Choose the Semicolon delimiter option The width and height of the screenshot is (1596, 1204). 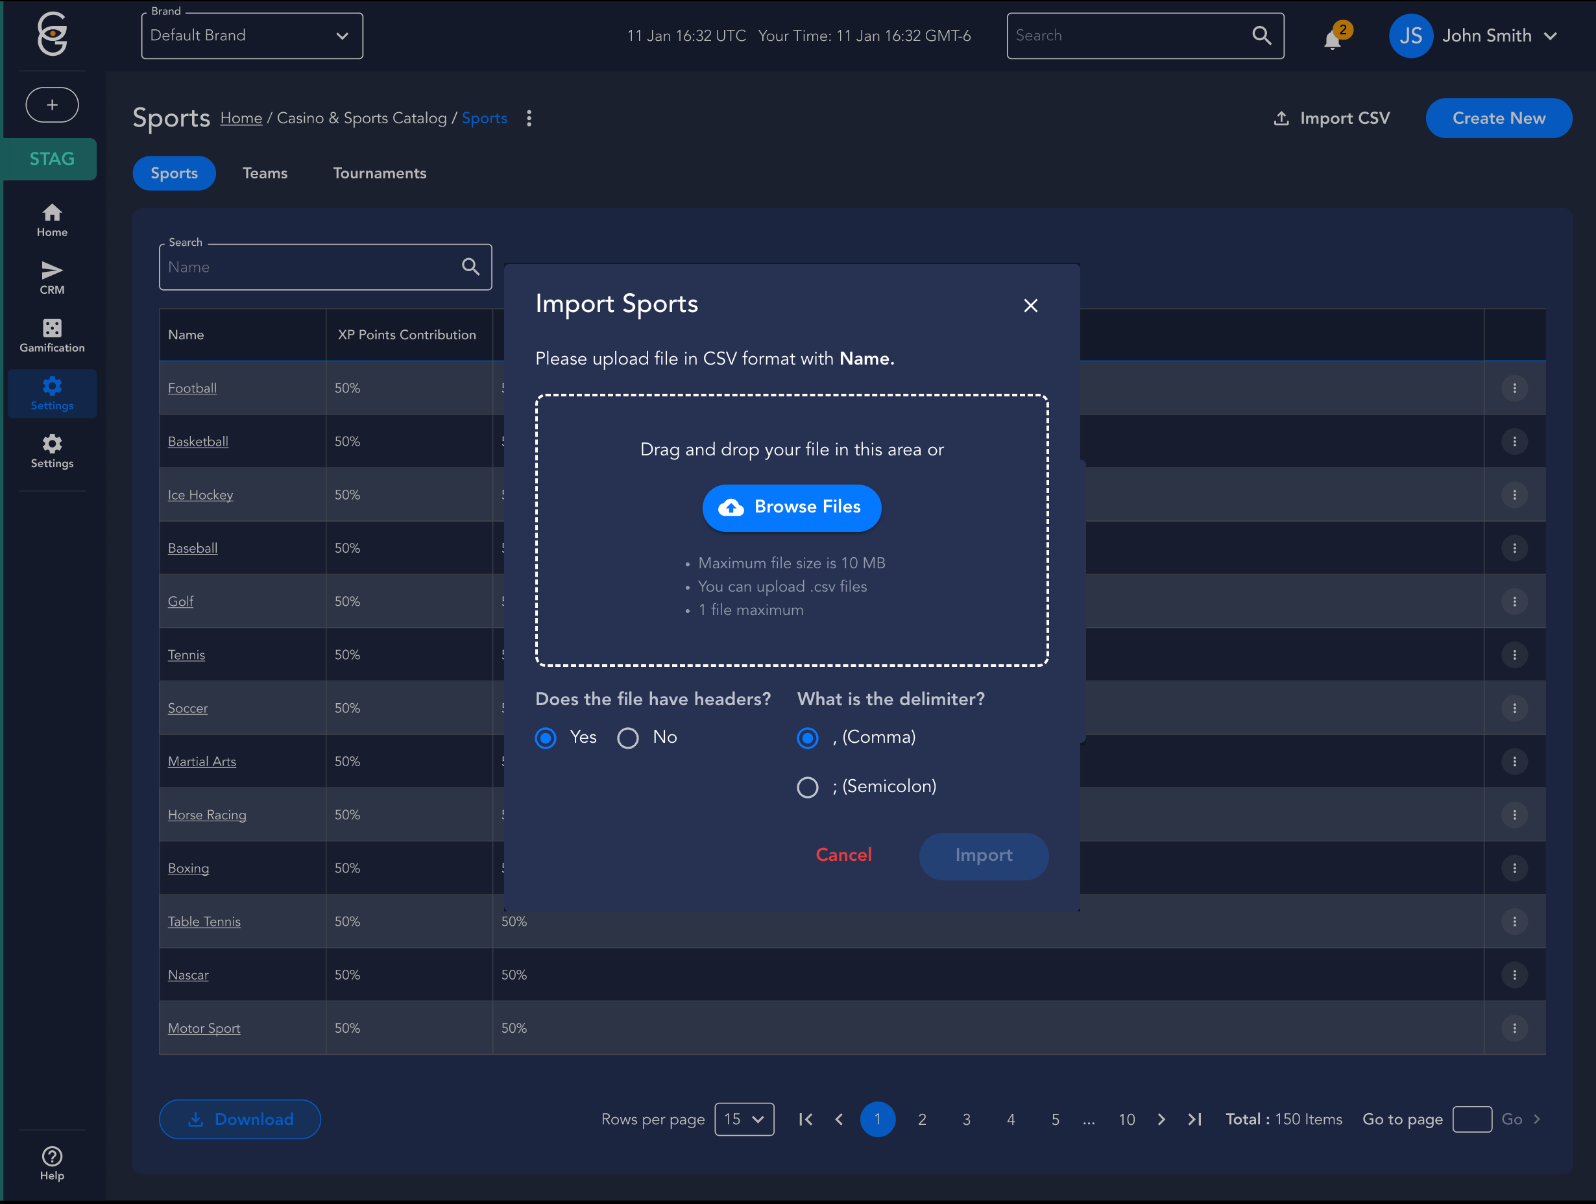tap(807, 787)
